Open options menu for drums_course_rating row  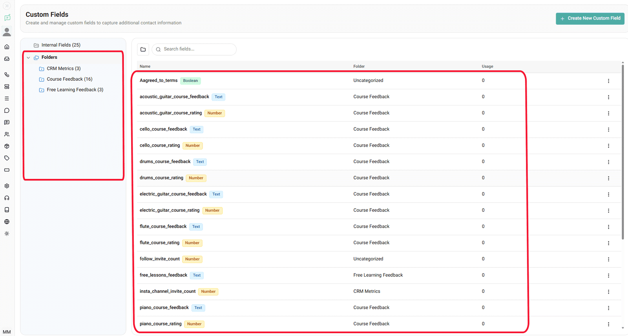(x=608, y=178)
